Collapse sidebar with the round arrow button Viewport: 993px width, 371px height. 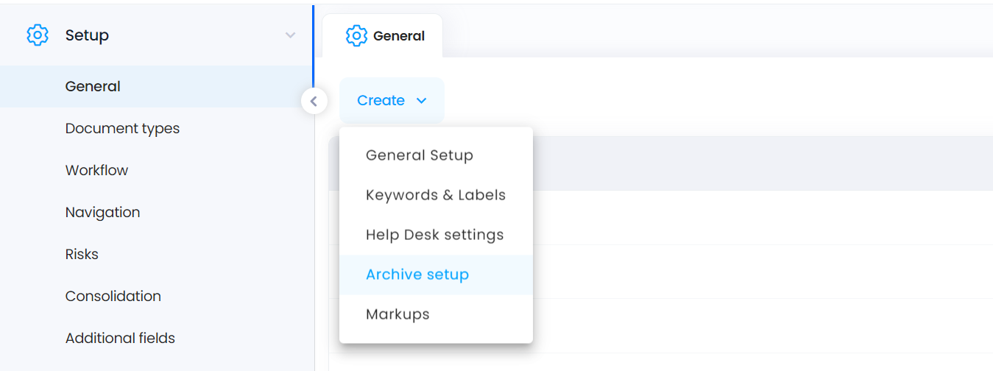(x=314, y=101)
